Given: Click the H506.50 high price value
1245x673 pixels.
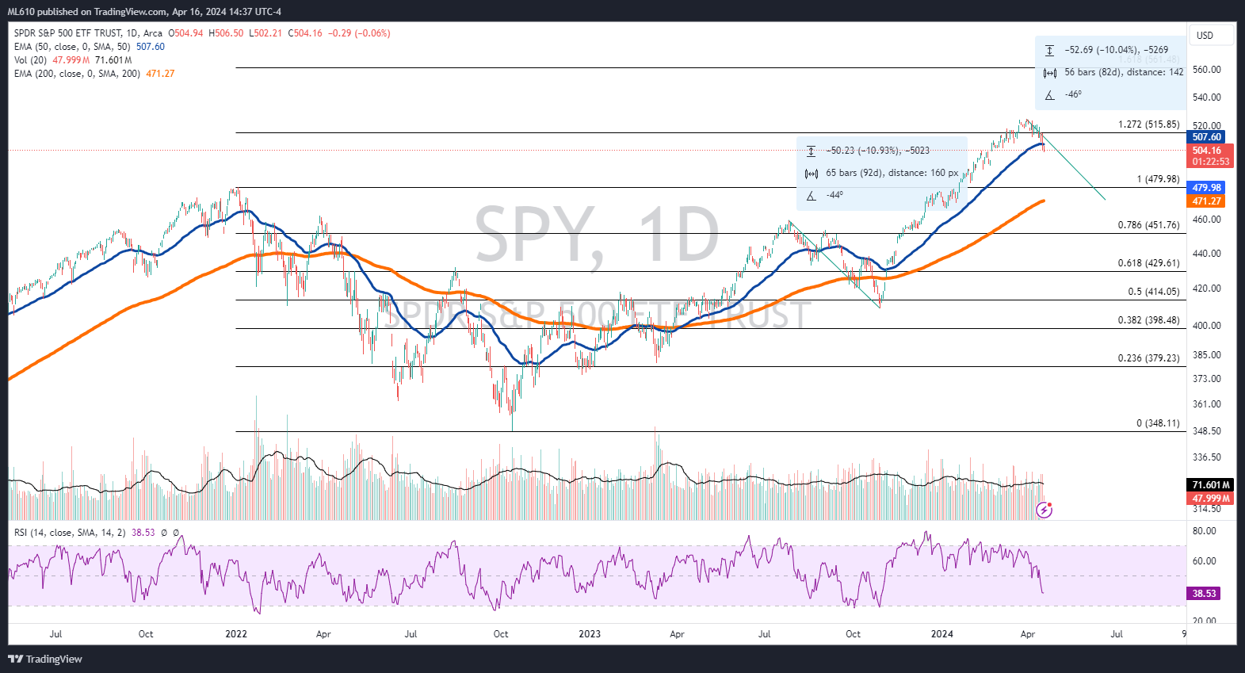Looking at the screenshot, I should pos(226,33).
